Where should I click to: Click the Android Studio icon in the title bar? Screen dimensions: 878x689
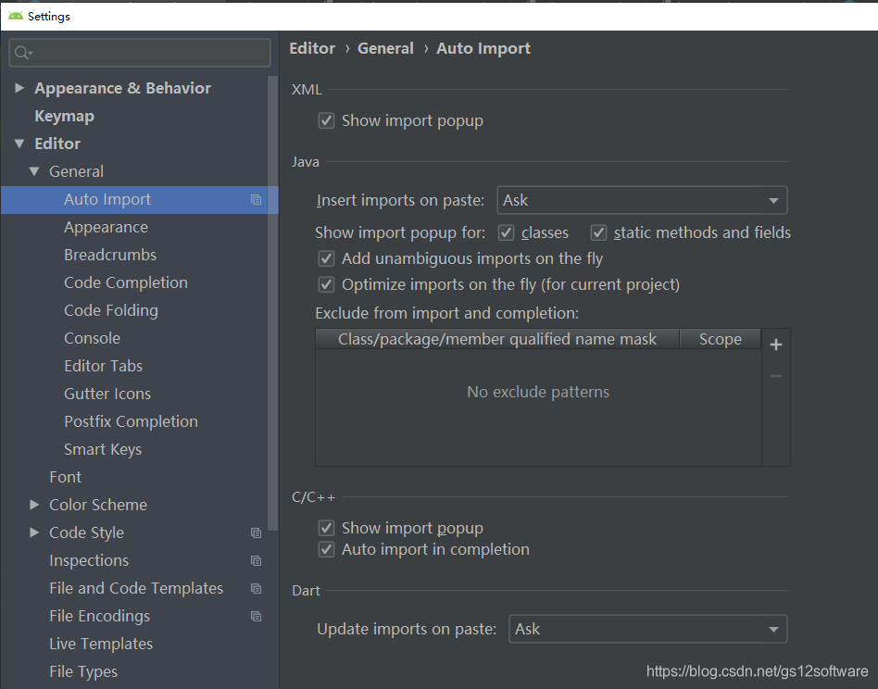click(x=16, y=16)
